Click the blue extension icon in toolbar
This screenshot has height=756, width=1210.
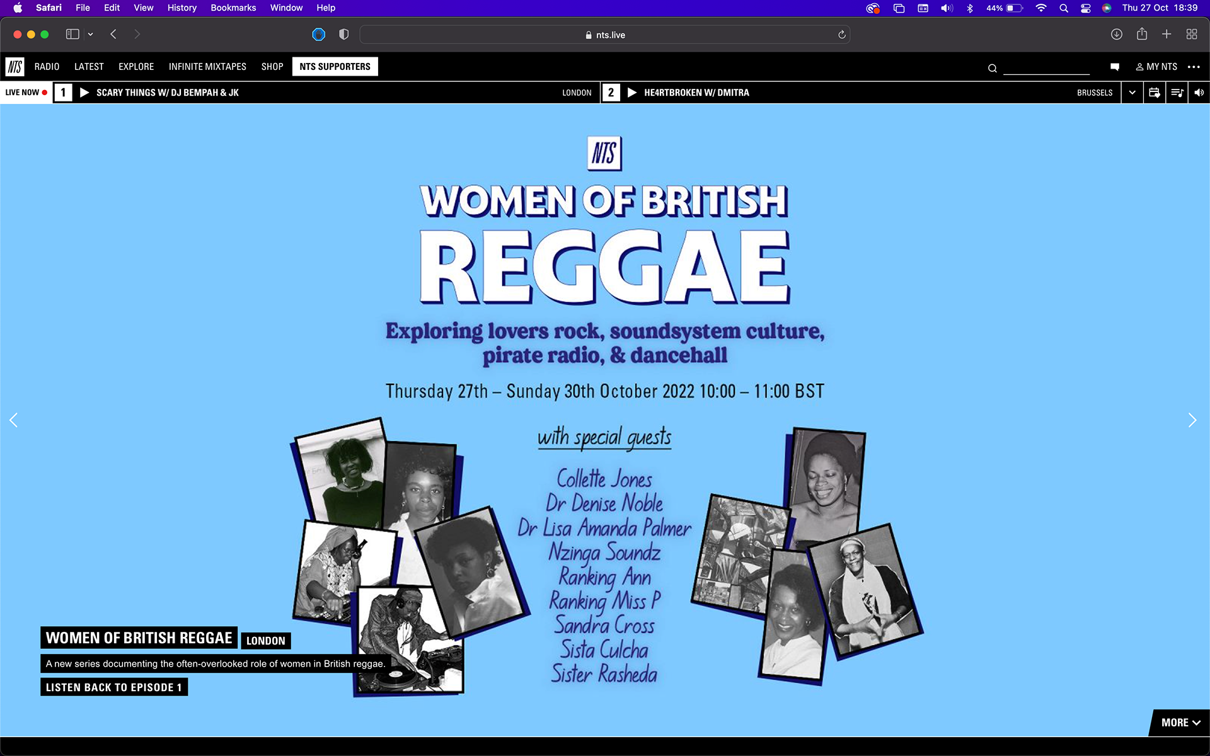point(319,35)
